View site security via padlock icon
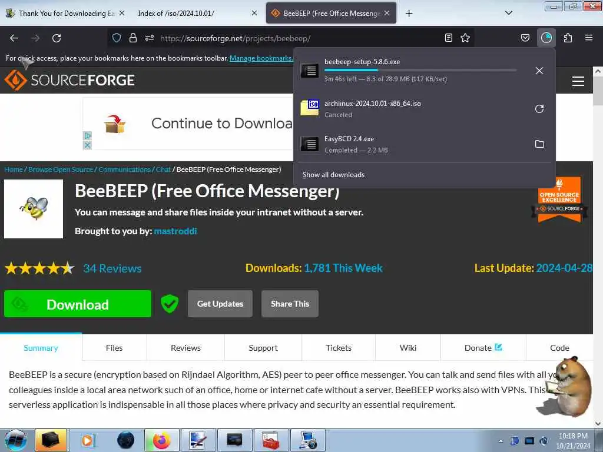Screen dimensions: 603x452 coord(133,38)
